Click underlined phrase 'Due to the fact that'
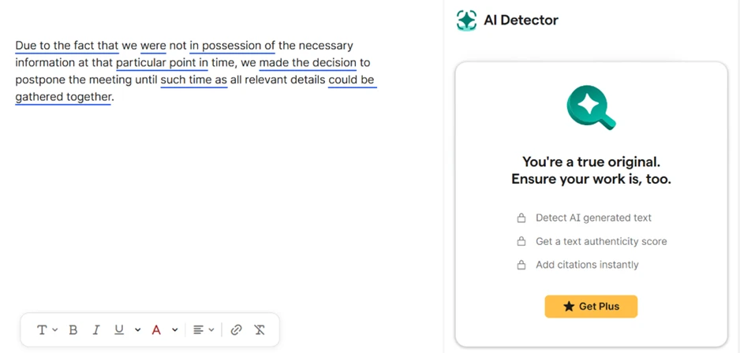Screen dimensions: 740x353 [x=66, y=46]
